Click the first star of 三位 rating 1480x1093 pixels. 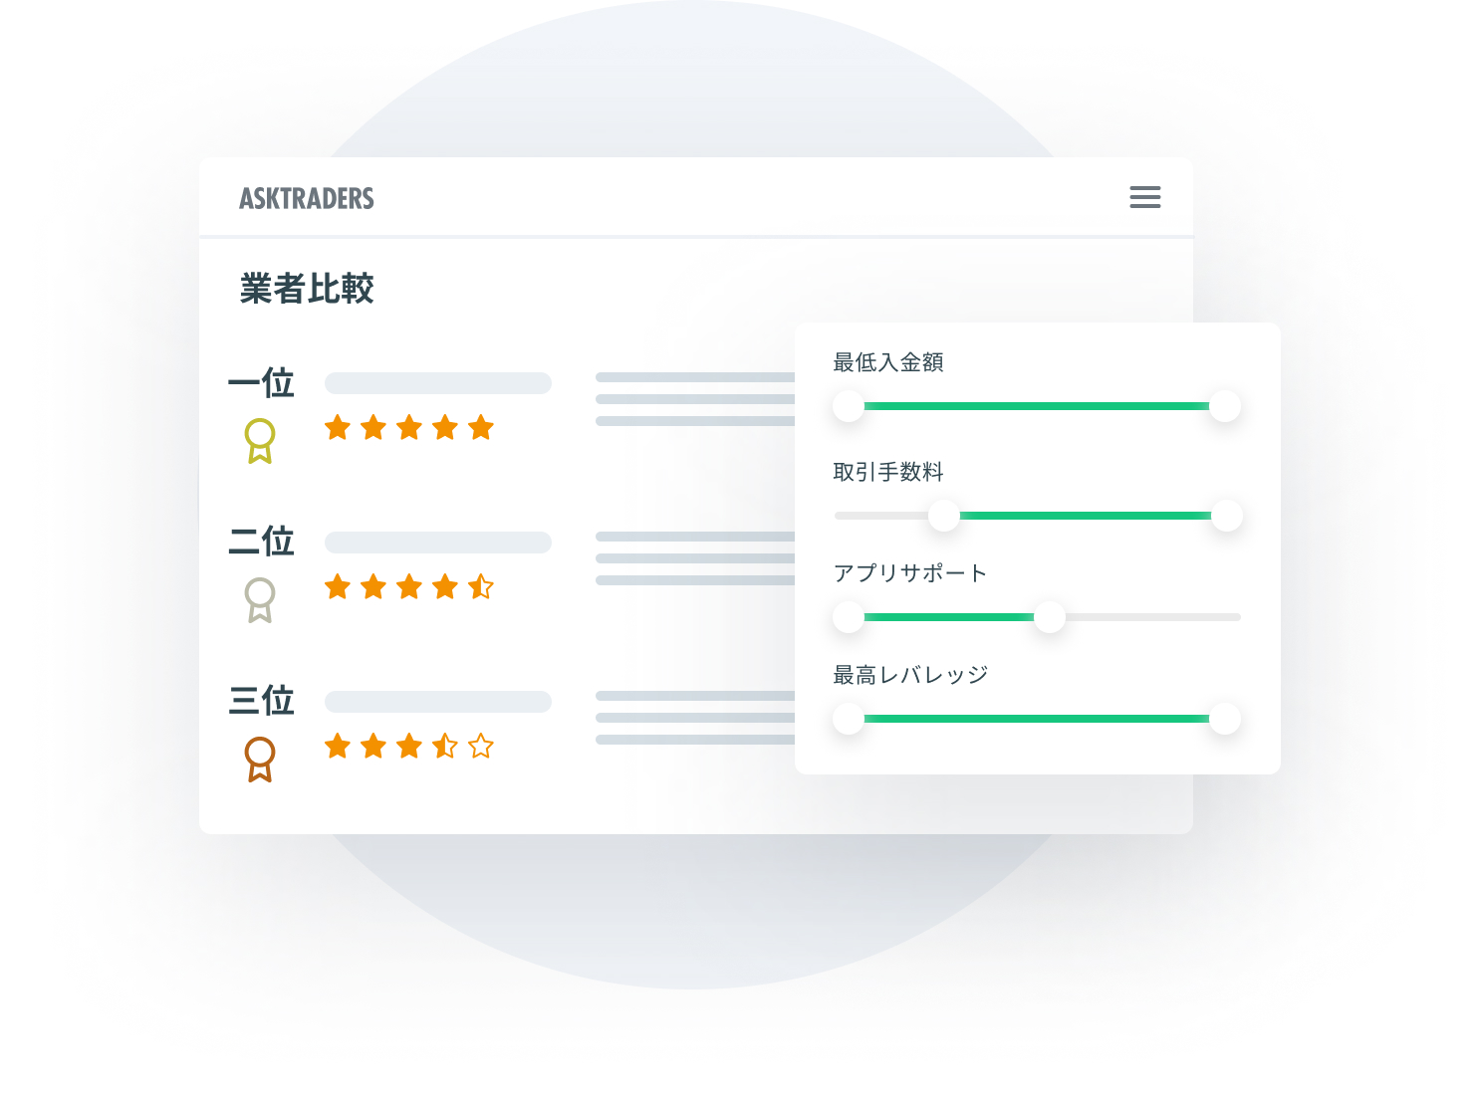(338, 747)
